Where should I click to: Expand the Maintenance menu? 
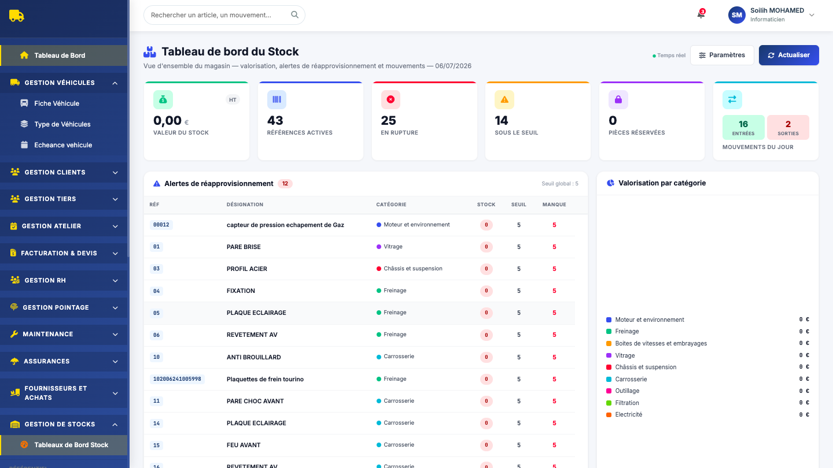point(64,334)
